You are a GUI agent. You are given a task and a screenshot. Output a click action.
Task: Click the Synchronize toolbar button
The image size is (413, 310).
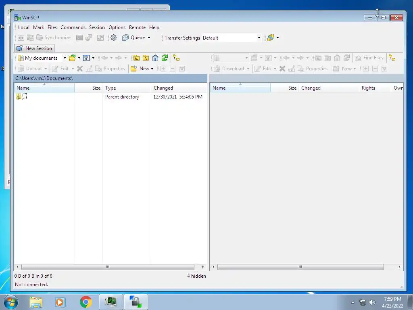(x=54, y=38)
